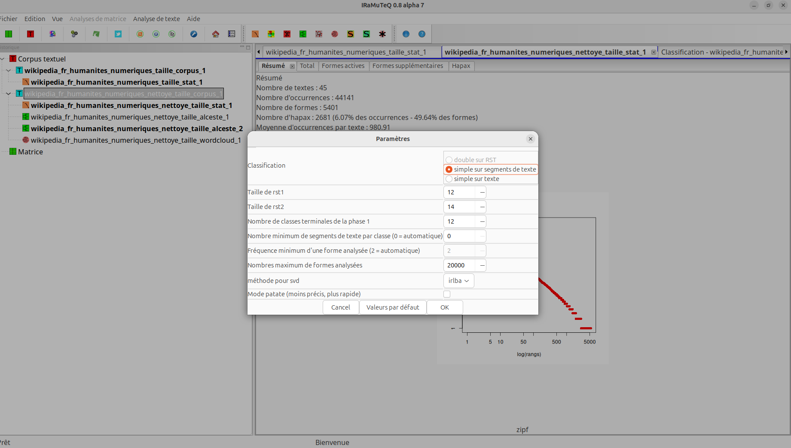Select nettoye_taille_wordcloud_1 in the tree

tap(136, 140)
